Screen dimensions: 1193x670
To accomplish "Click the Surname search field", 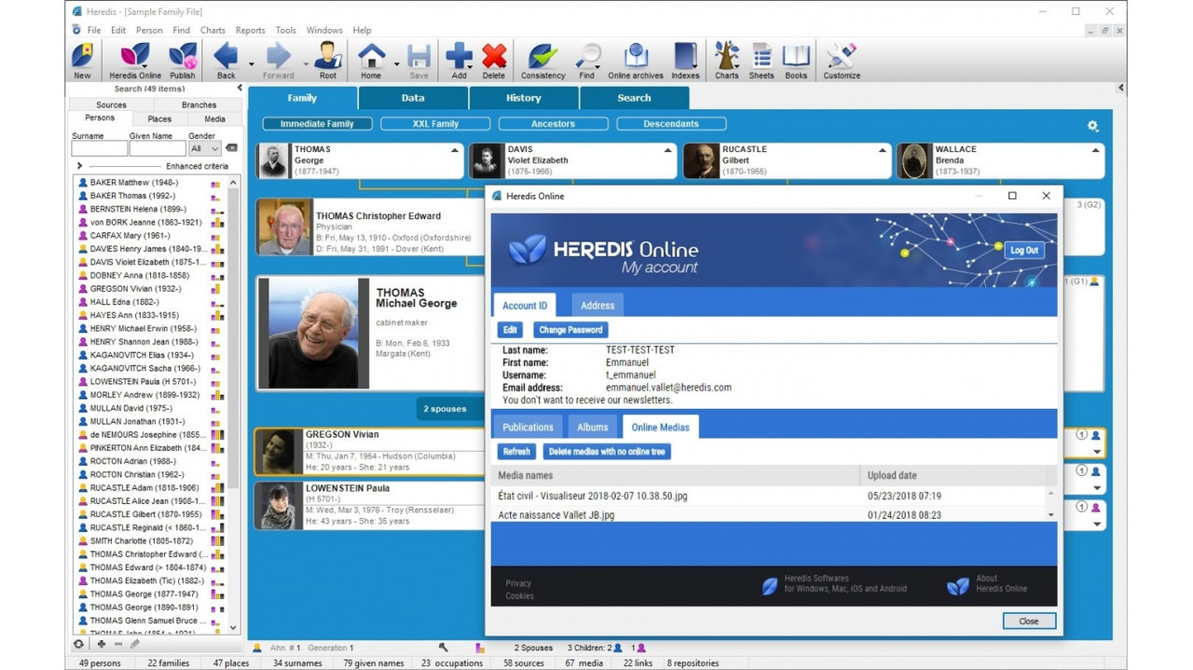I will pyautogui.click(x=100, y=148).
